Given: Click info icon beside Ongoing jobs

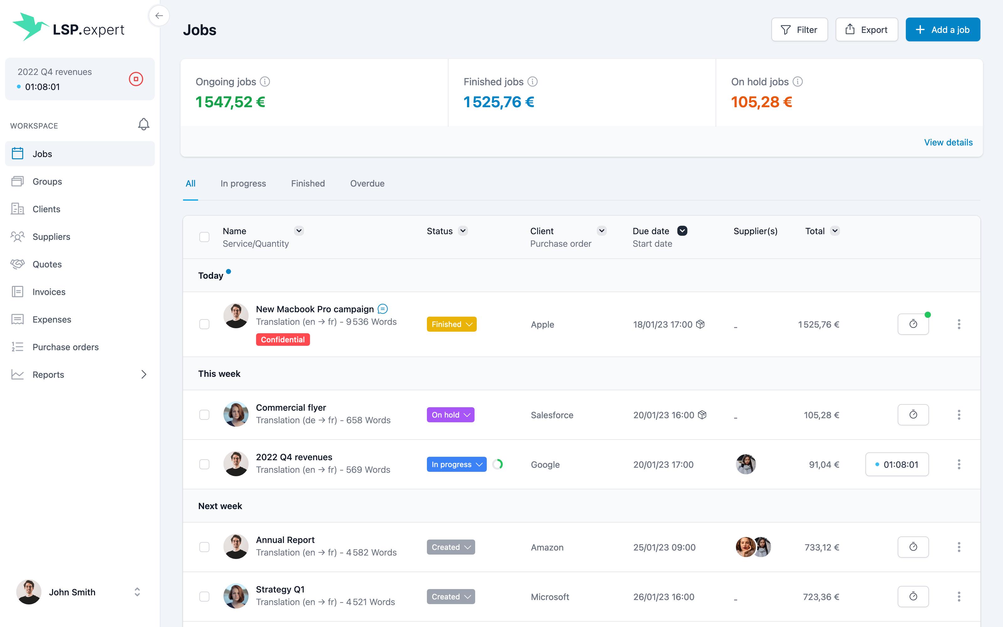Looking at the screenshot, I should 265,82.
